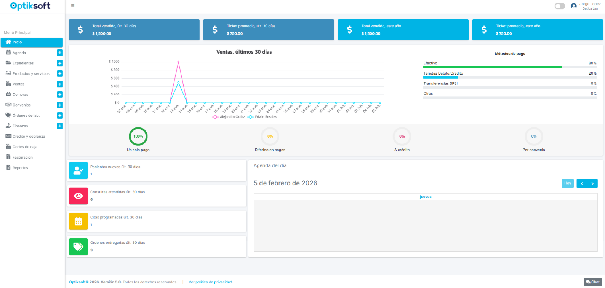Image resolution: width=605 pixels, height=288 pixels.
Task: Toggle Alejandro Ordaz series in chart legend
Action: pos(229,117)
